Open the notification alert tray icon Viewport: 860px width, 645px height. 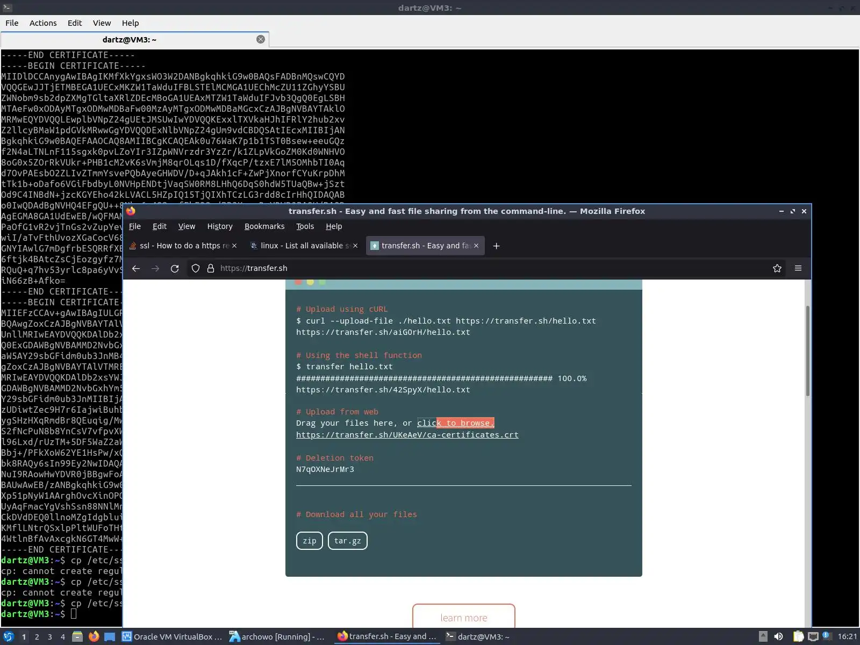[x=827, y=636]
